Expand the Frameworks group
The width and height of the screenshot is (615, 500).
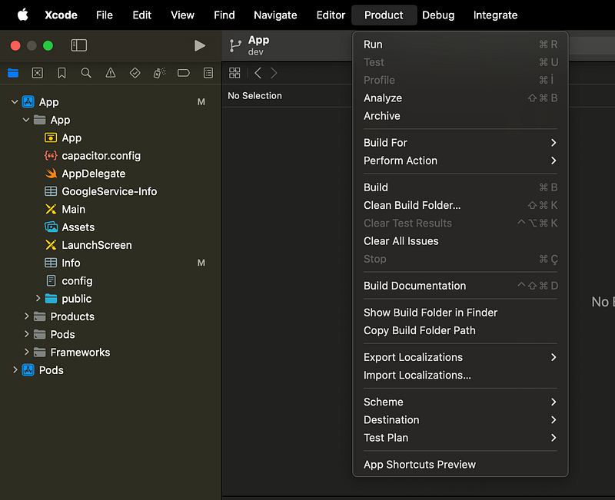(x=26, y=352)
